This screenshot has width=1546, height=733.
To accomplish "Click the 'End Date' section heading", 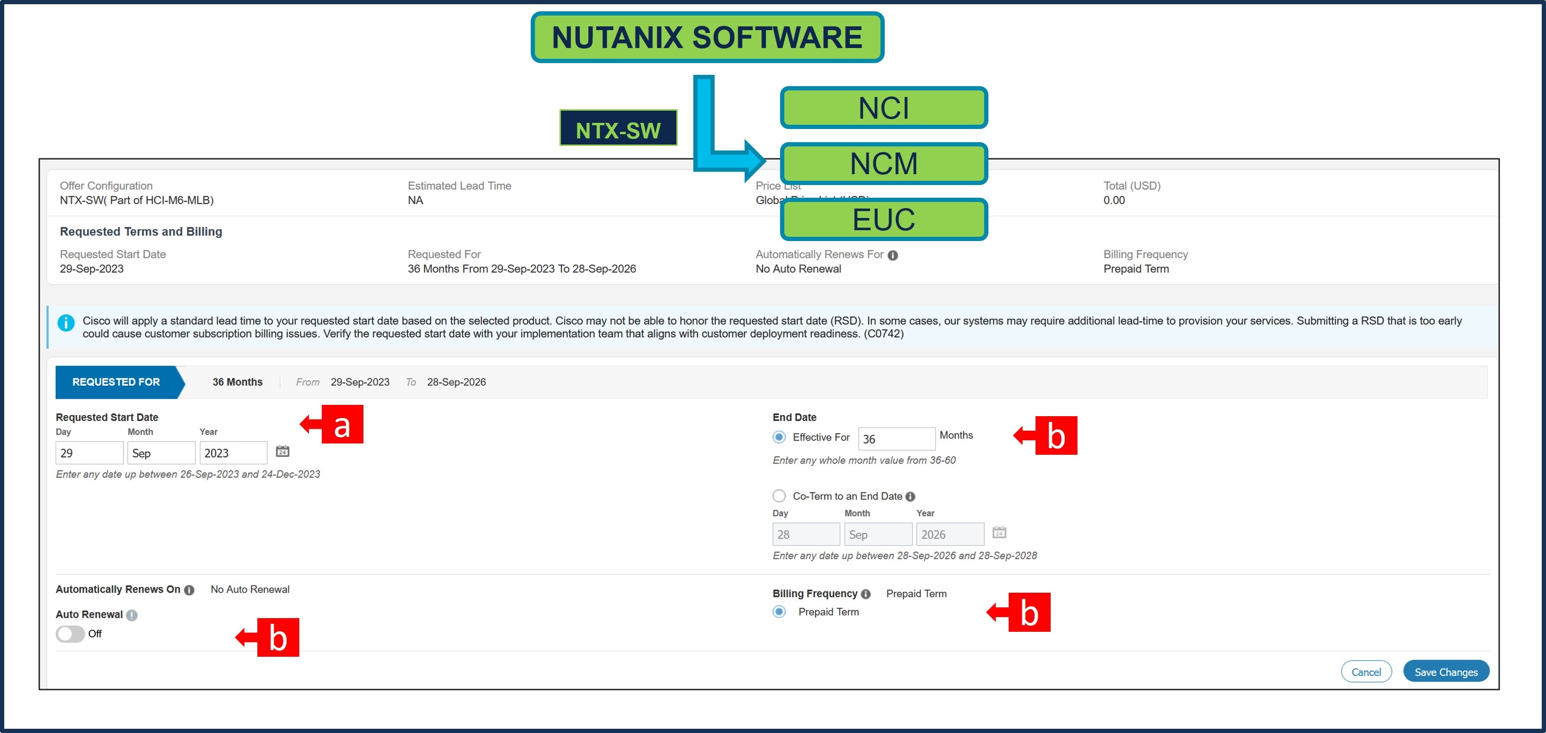I will (x=794, y=417).
